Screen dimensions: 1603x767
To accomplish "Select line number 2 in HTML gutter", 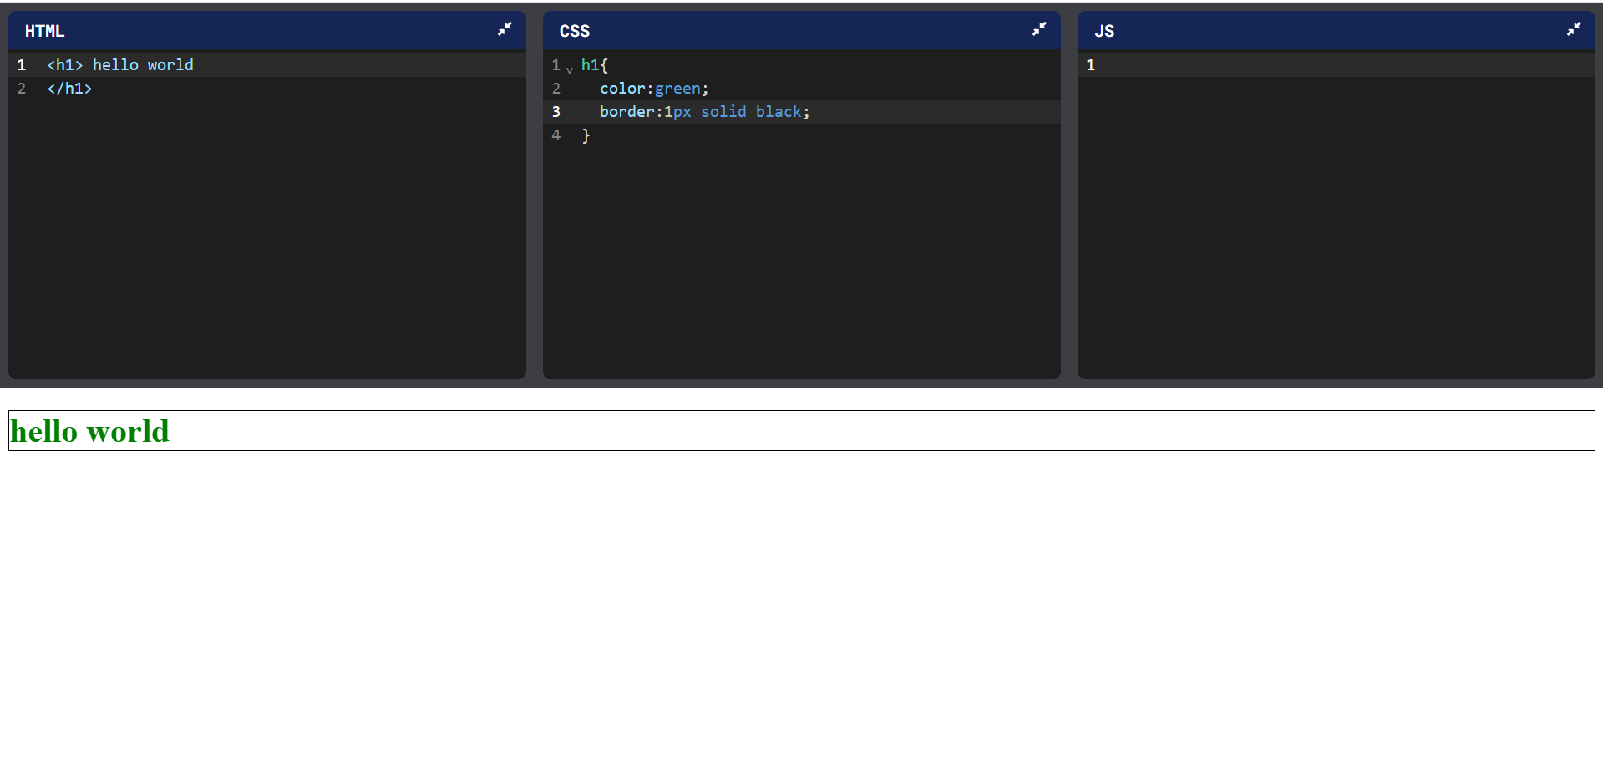I will [x=22, y=89].
